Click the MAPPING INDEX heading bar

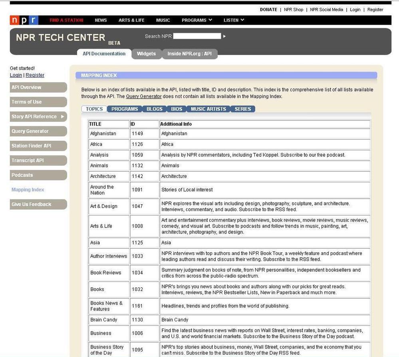226,76
